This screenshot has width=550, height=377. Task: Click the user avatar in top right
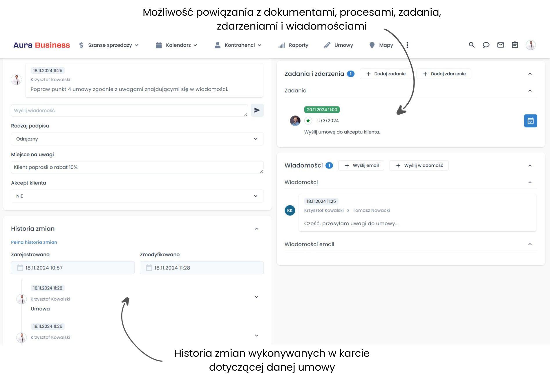[x=531, y=45]
